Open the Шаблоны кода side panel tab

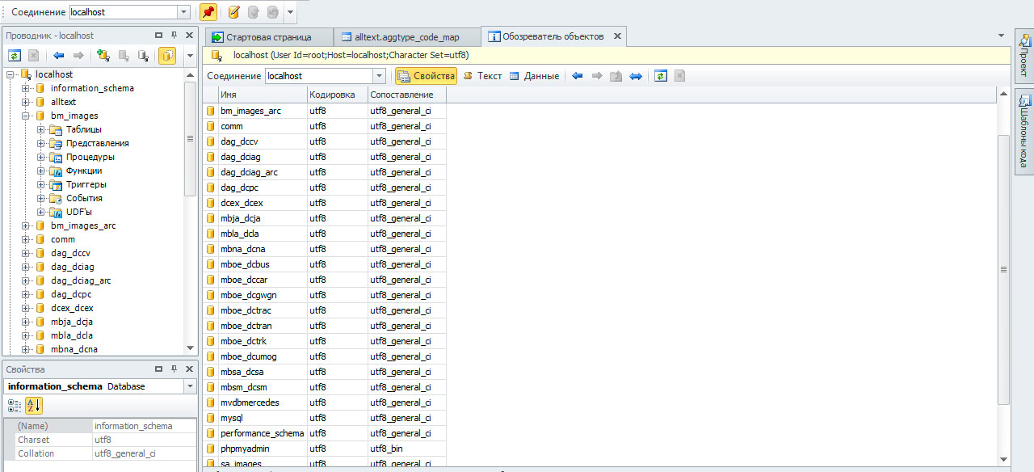pos(1024,131)
